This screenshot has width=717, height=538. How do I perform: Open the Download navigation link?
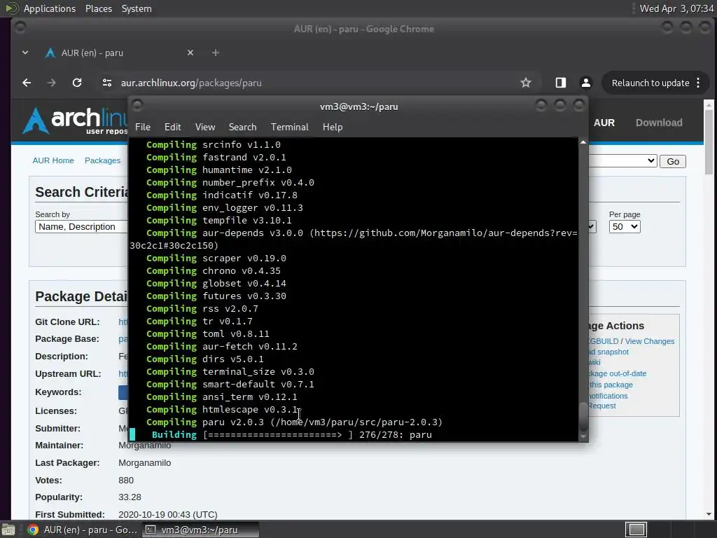point(659,123)
